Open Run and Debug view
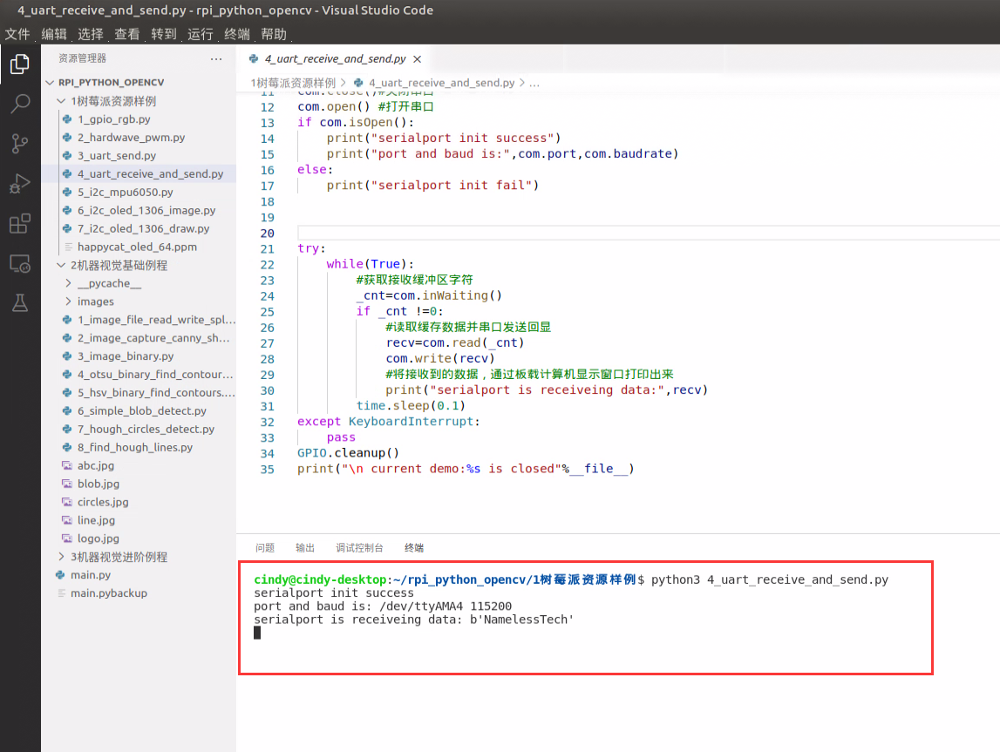Image resolution: width=1000 pixels, height=752 pixels. [20, 184]
